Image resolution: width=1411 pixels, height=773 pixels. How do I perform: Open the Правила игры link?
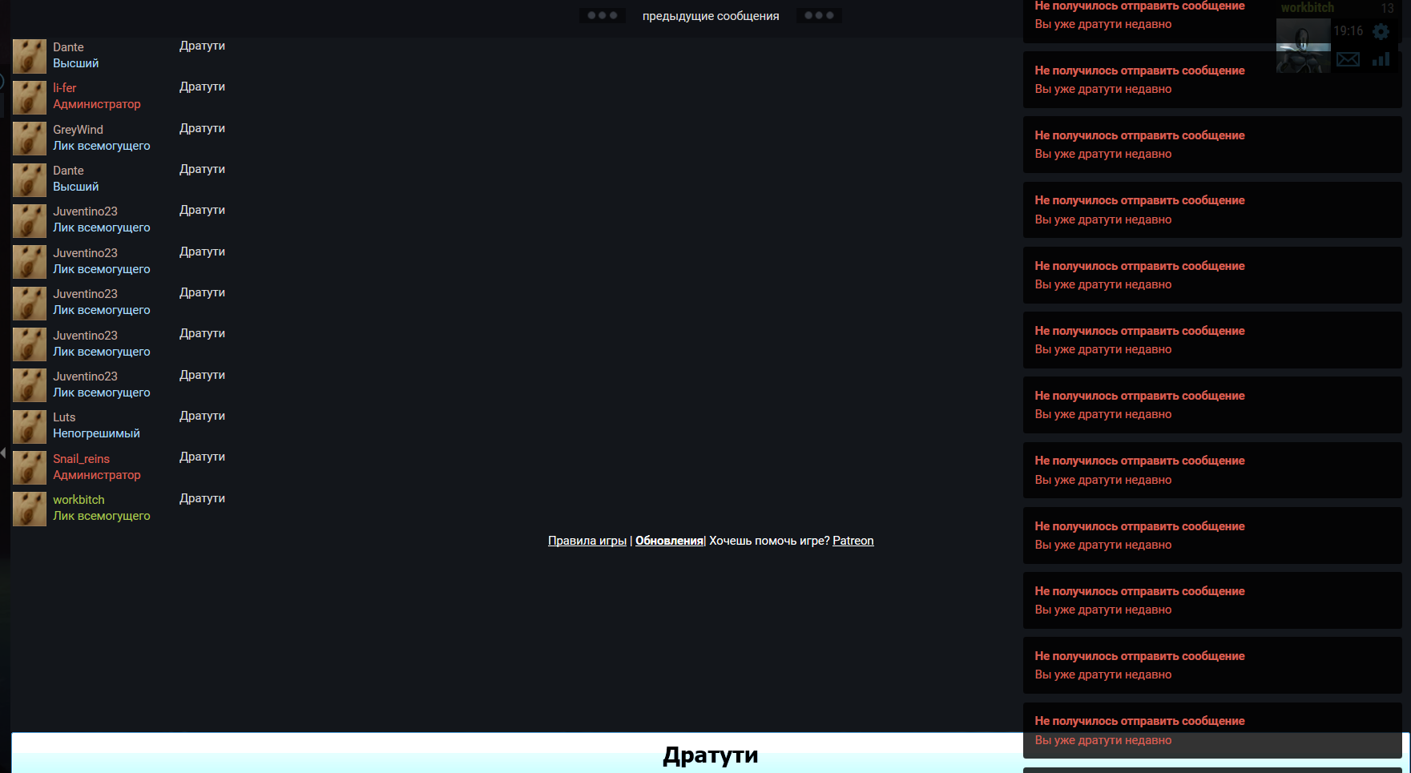click(x=587, y=541)
